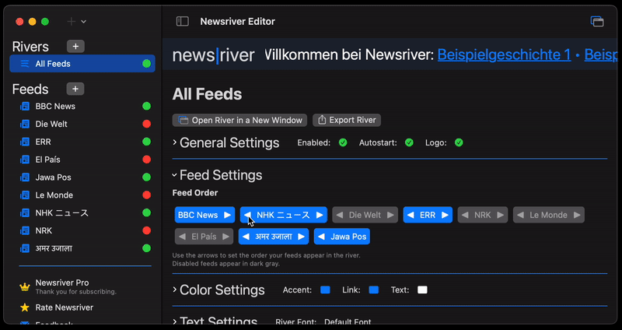The height and width of the screenshot is (330, 622).
Task: Click the plus button in title bar
Action: 72,22
